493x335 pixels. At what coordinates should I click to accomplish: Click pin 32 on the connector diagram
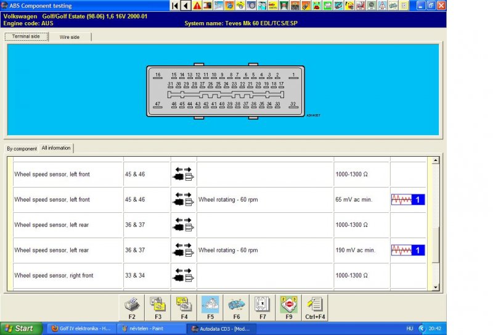click(x=293, y=104)
